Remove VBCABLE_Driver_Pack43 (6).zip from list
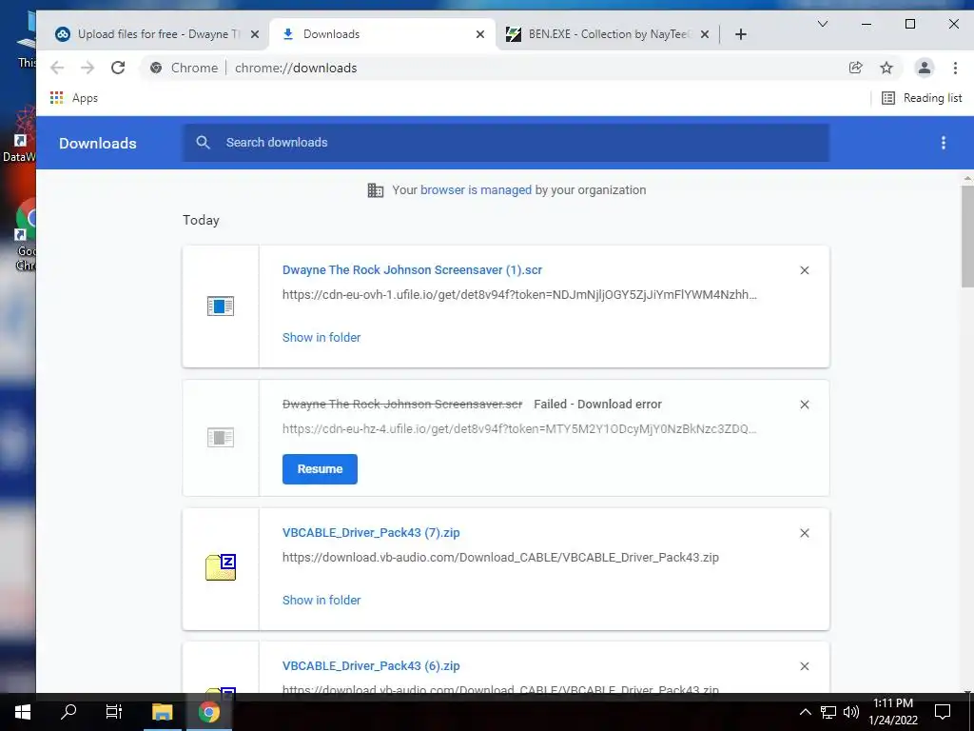Image resolution: width=974 pixels, height=731 pixels. pyautogui.click(x=805, y=666)
